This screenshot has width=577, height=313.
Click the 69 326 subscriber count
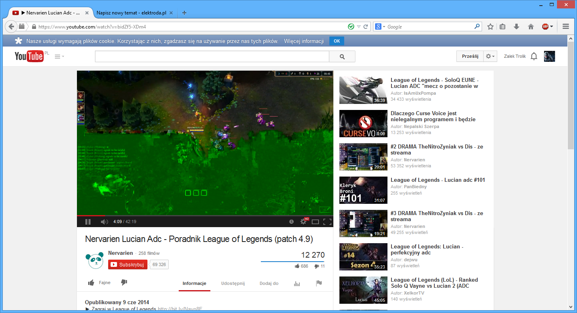pos(159,264)
